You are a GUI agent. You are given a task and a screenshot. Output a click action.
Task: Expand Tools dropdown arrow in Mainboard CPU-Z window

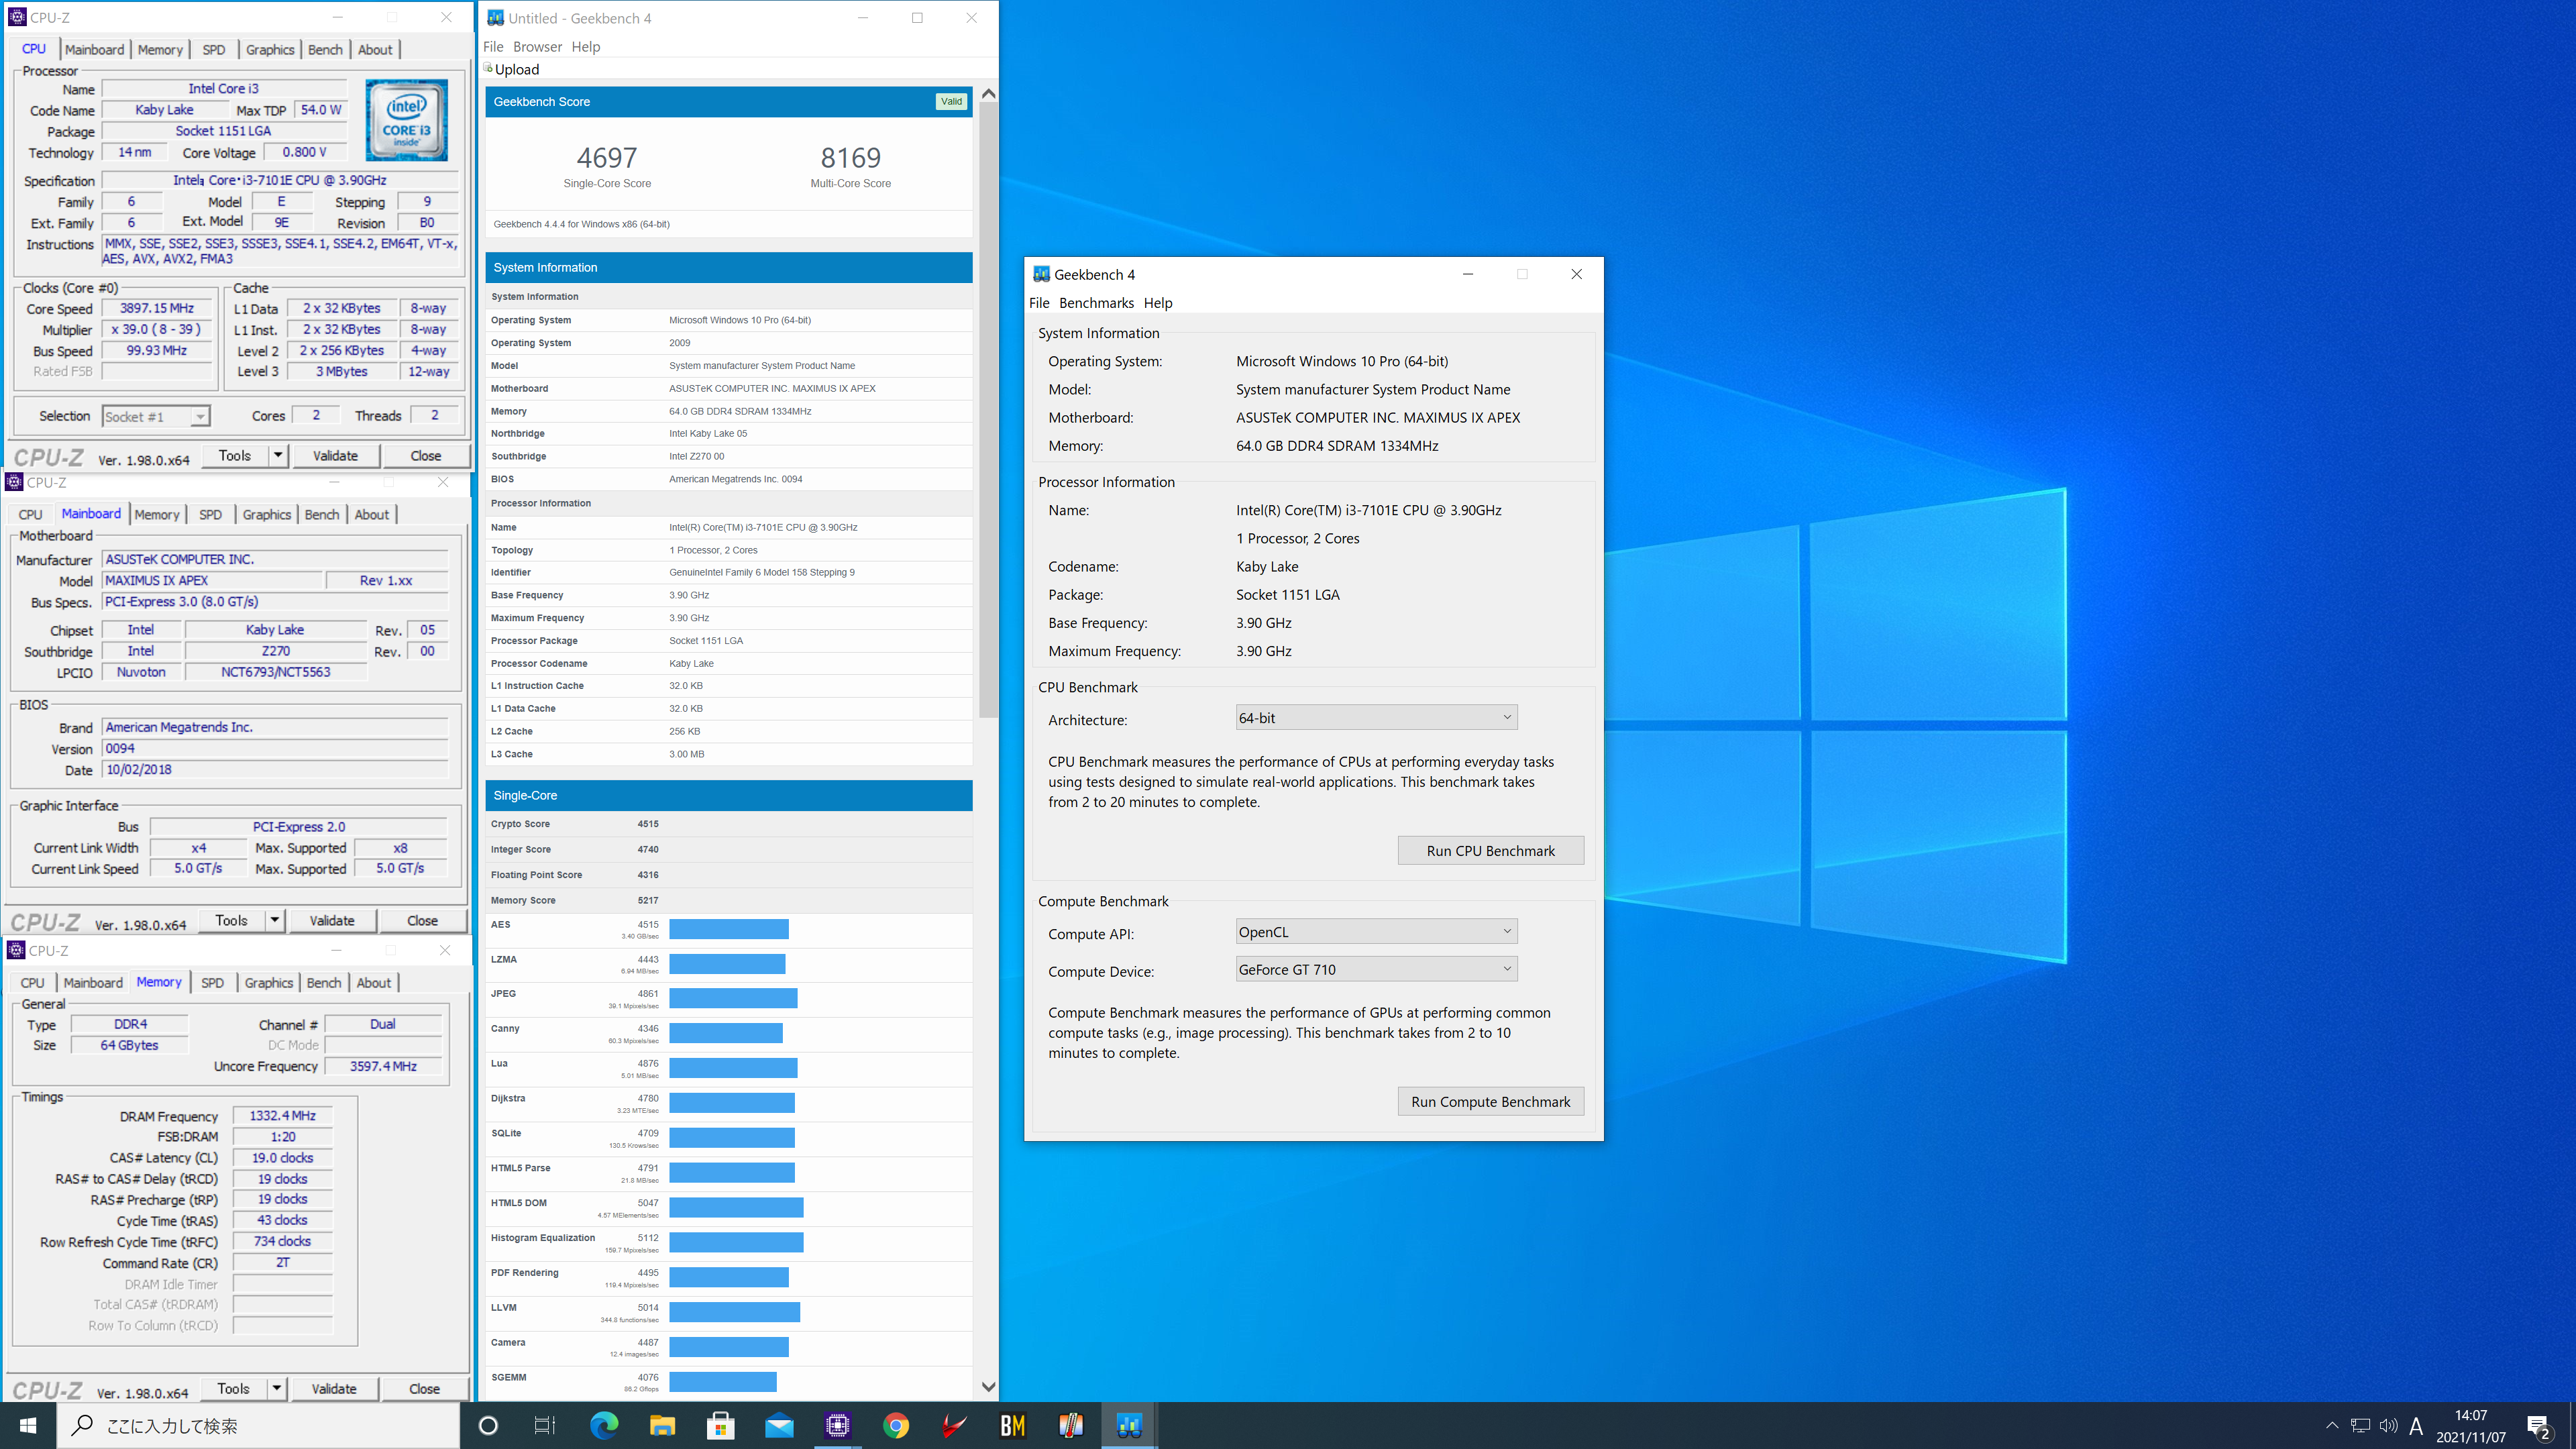274,920
